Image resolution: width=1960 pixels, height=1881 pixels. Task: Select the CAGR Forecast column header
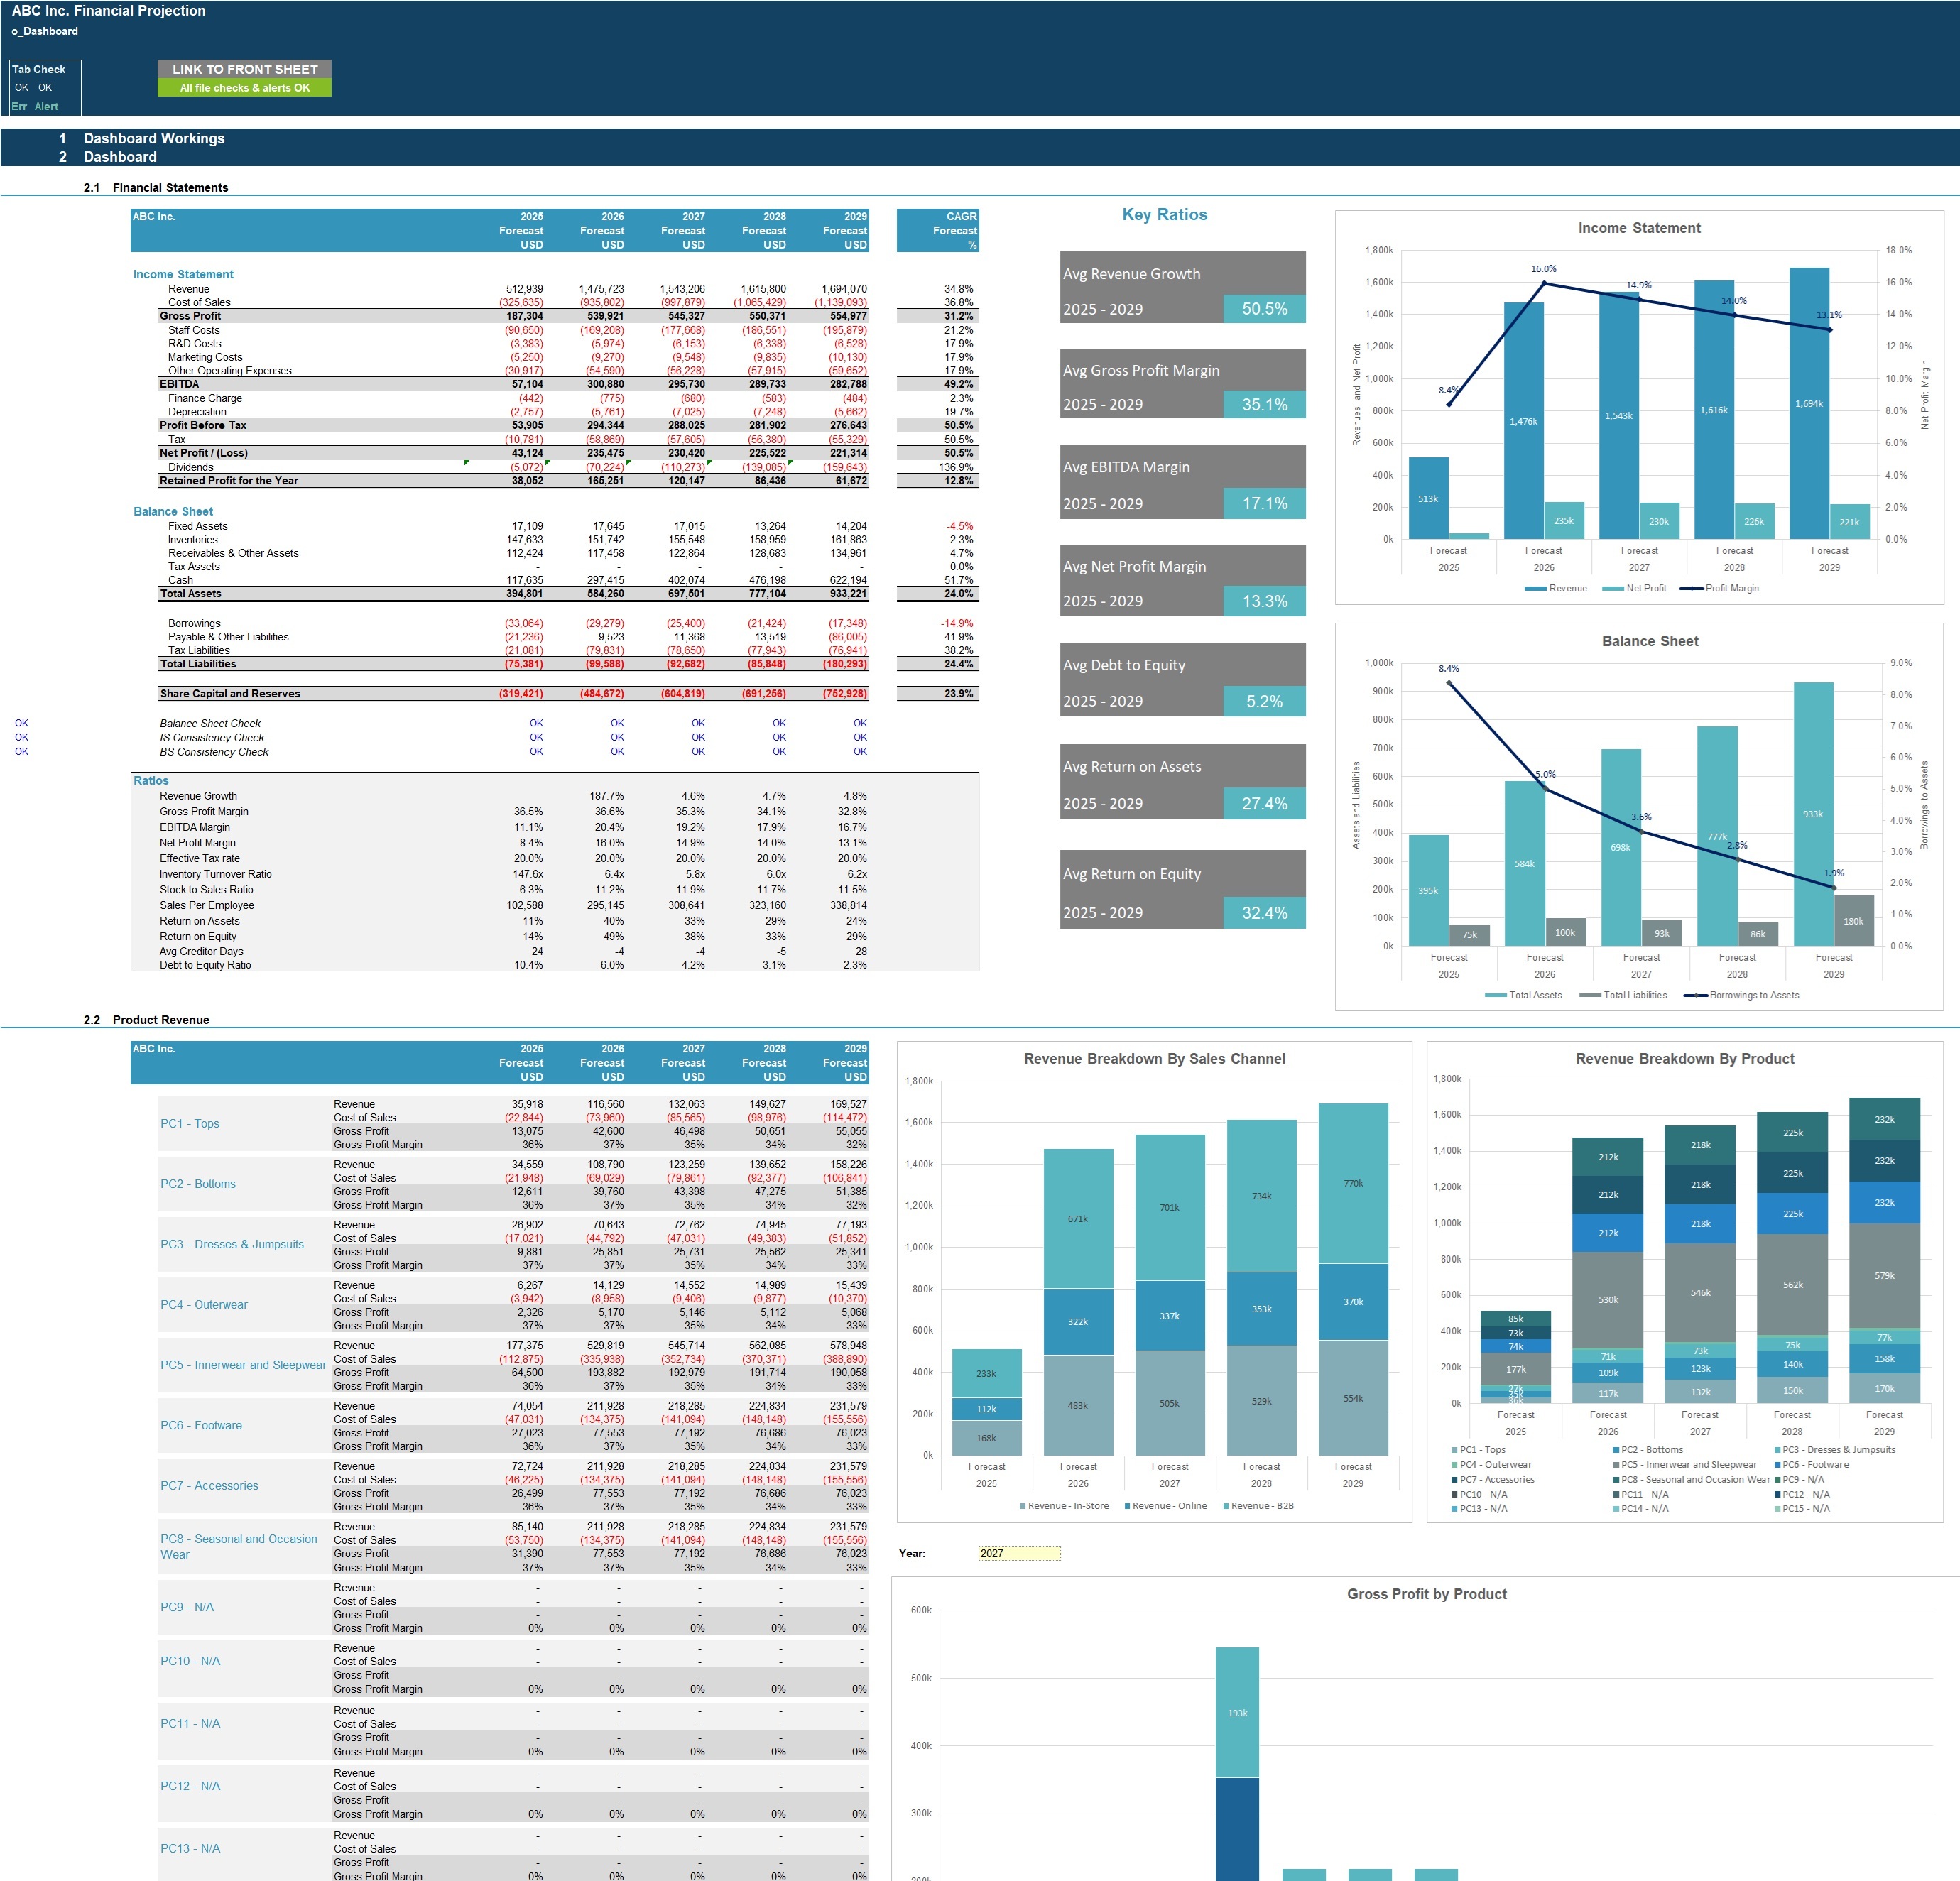(938, 230)
